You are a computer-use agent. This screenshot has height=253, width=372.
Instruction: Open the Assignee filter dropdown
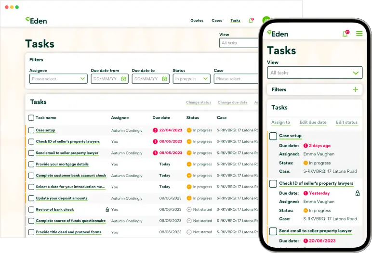click(58, 79)
